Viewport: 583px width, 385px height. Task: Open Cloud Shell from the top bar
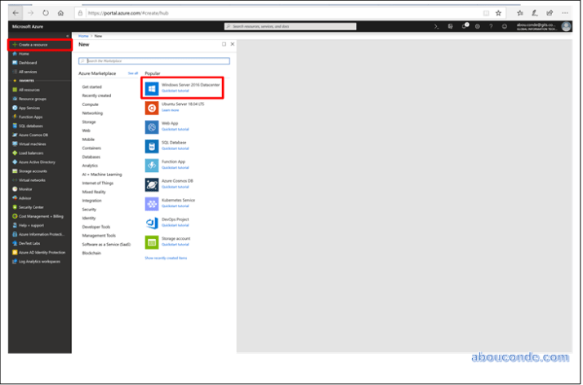[438, 26]
